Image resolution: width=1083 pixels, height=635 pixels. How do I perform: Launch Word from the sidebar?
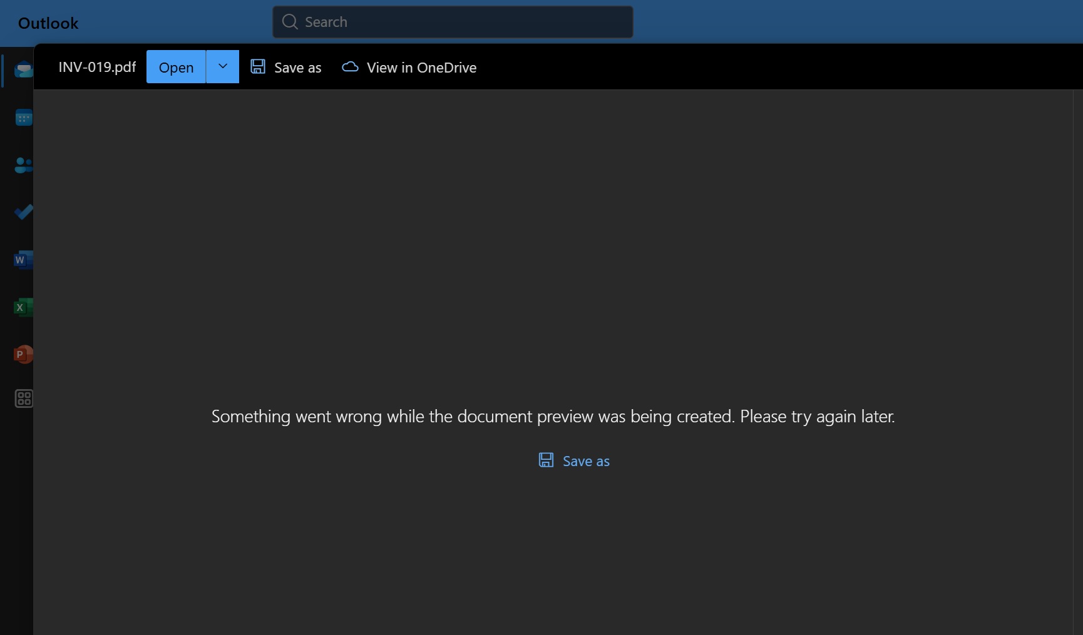click(23, 260)
